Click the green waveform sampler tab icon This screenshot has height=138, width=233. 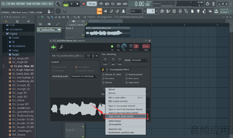53,47
